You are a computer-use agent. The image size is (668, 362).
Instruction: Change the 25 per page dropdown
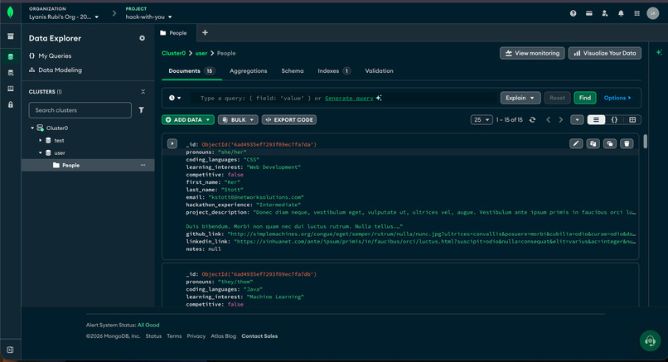click(x=482, y=119)
